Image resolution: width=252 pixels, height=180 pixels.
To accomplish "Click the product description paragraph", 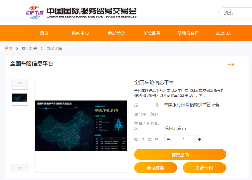I will [x=179, y=93].
